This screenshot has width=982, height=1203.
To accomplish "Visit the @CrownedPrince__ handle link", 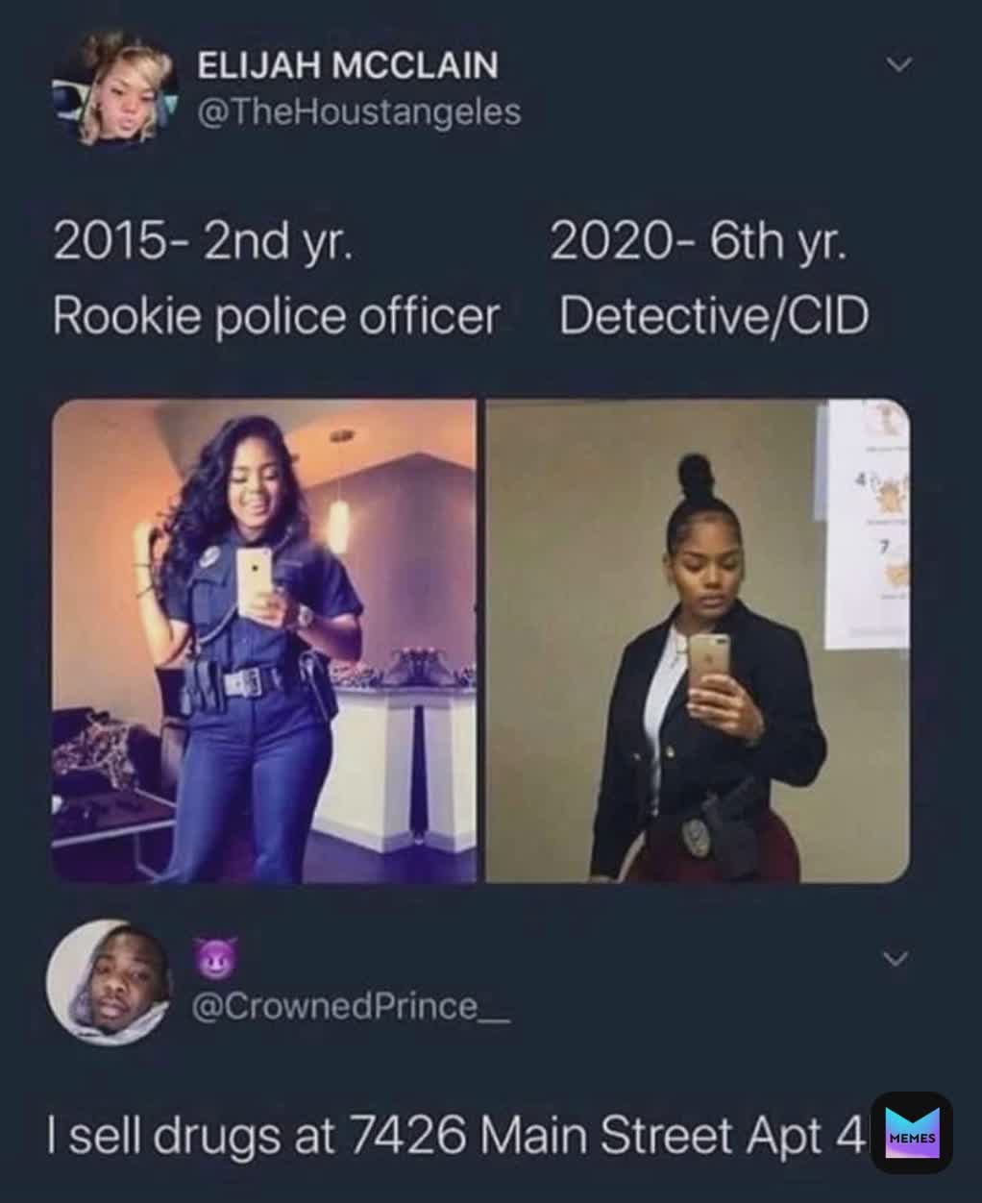I will pos(352,1006).
